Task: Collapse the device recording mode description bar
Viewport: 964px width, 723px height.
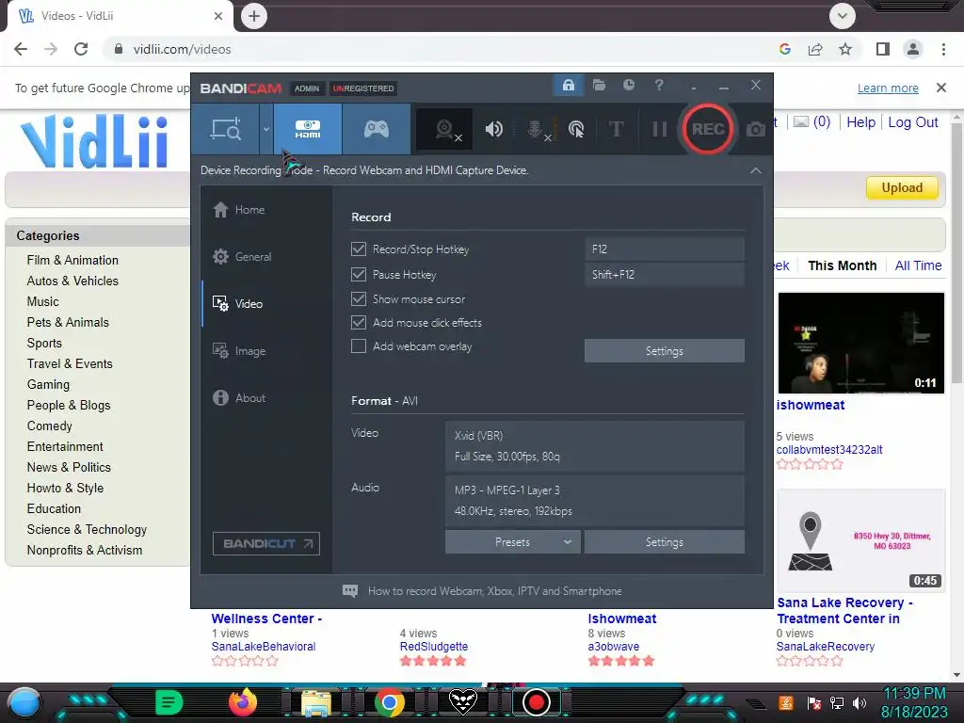Action: (756, 170)
